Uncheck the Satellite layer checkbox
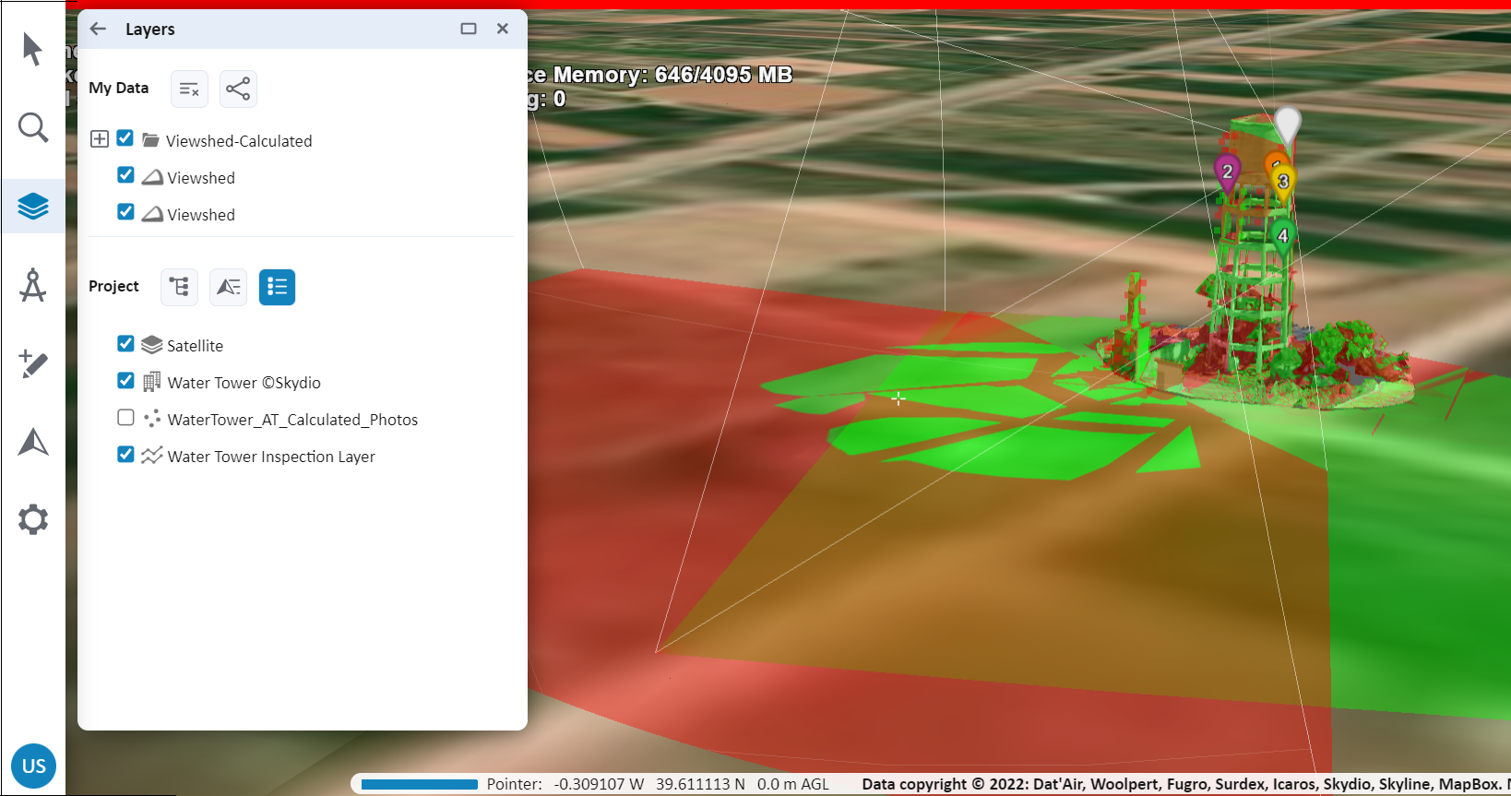The height and width of the screenshot is (796, 1511). [126, 344]
